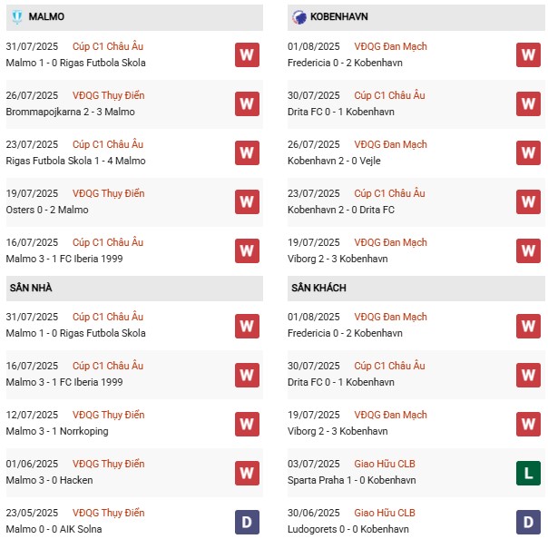Click the green L badge for Sparta Praha match
The image size is (548, 539).
click(529, 472)
